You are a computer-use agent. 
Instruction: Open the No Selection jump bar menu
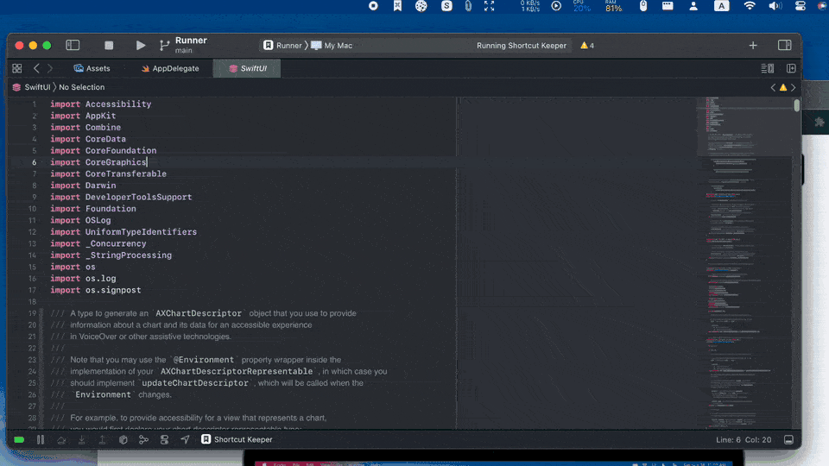click(81, 87)
